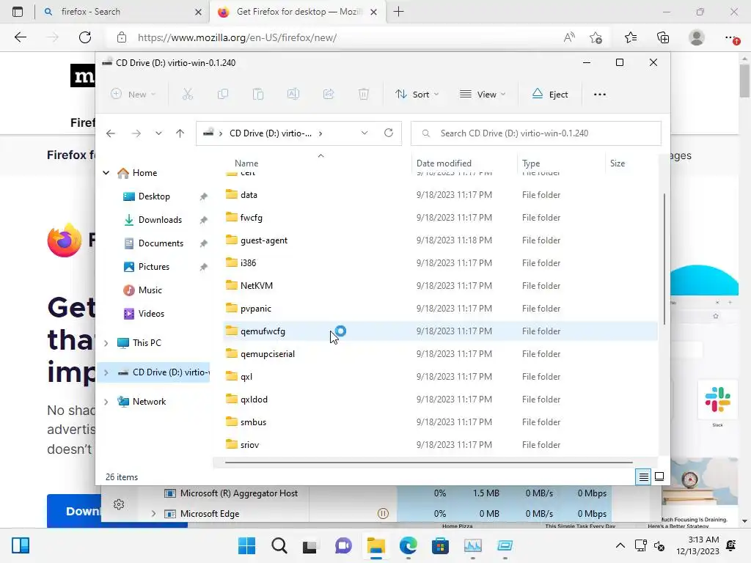The width and height of the screenshot is (751, 563).
Task: Go up one folder level in Explorer
Action: pyautogui.click(x=180, y=133)
